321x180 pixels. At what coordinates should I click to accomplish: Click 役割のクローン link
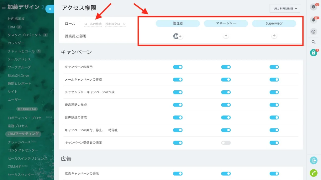115,24
